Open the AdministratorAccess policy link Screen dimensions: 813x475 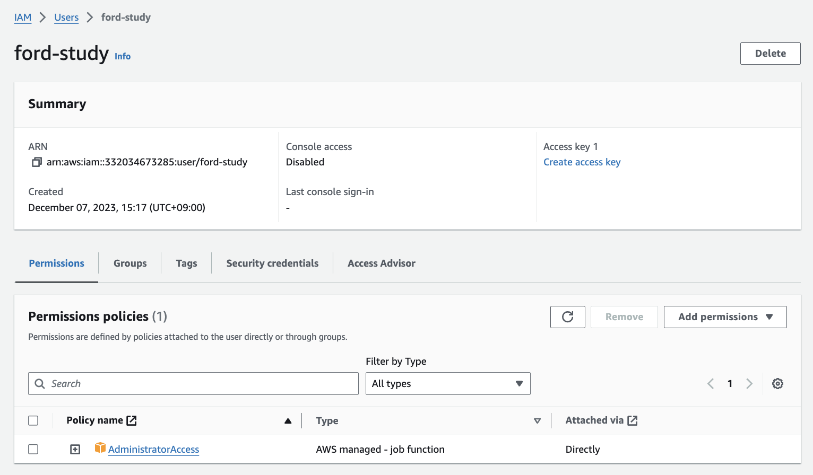154,450
